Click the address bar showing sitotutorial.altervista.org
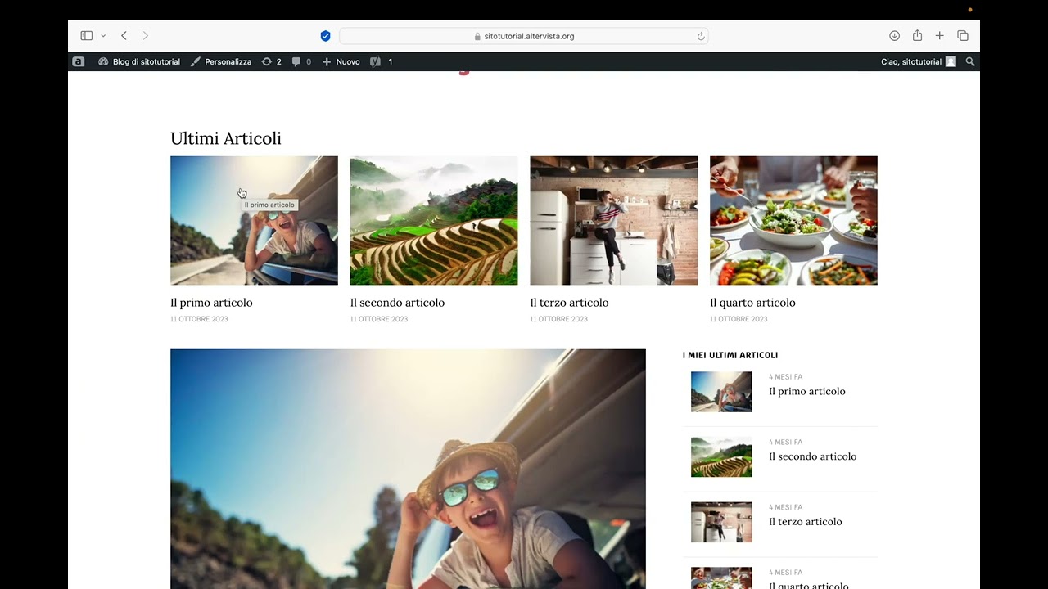 click(524, 36)
